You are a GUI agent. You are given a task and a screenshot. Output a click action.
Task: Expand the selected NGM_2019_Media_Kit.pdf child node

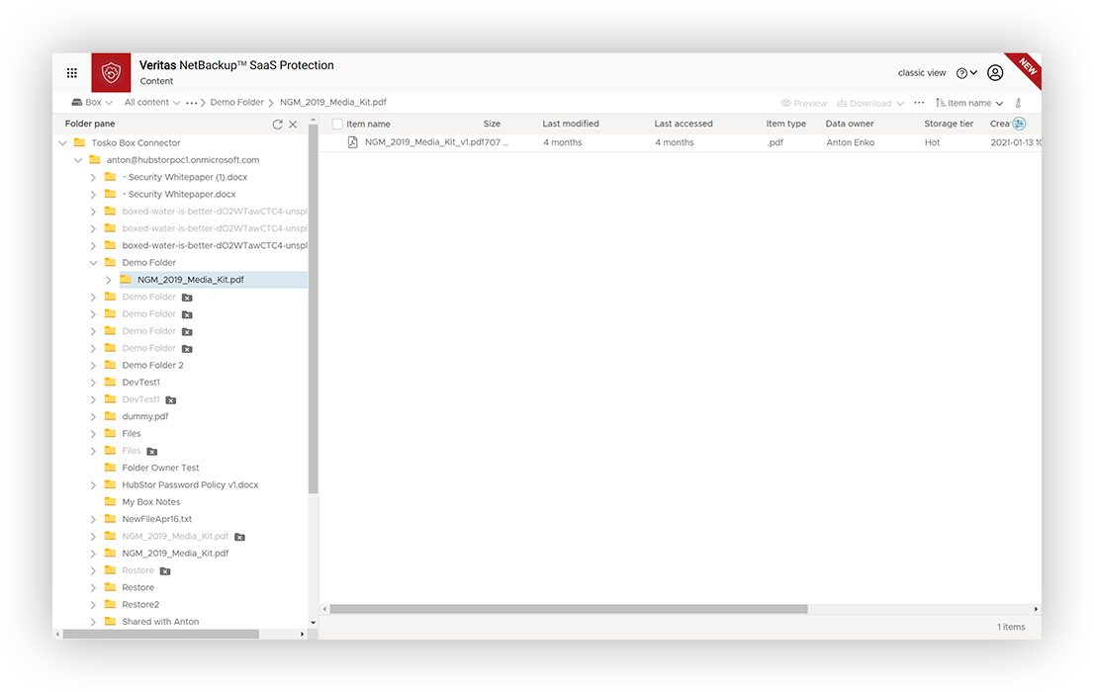point(108,280)
